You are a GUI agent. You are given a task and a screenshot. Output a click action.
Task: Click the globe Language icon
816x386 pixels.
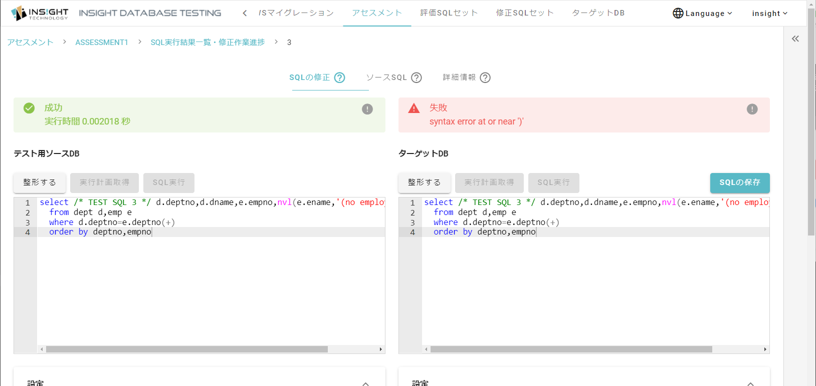coord(678,13)
